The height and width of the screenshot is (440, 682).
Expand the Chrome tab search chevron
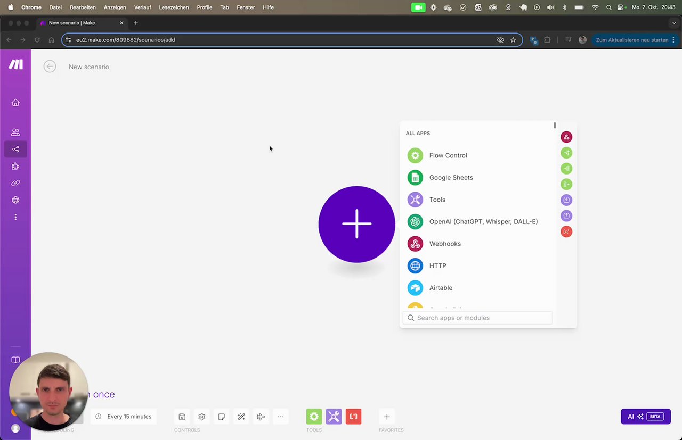[x=674, y=23]
